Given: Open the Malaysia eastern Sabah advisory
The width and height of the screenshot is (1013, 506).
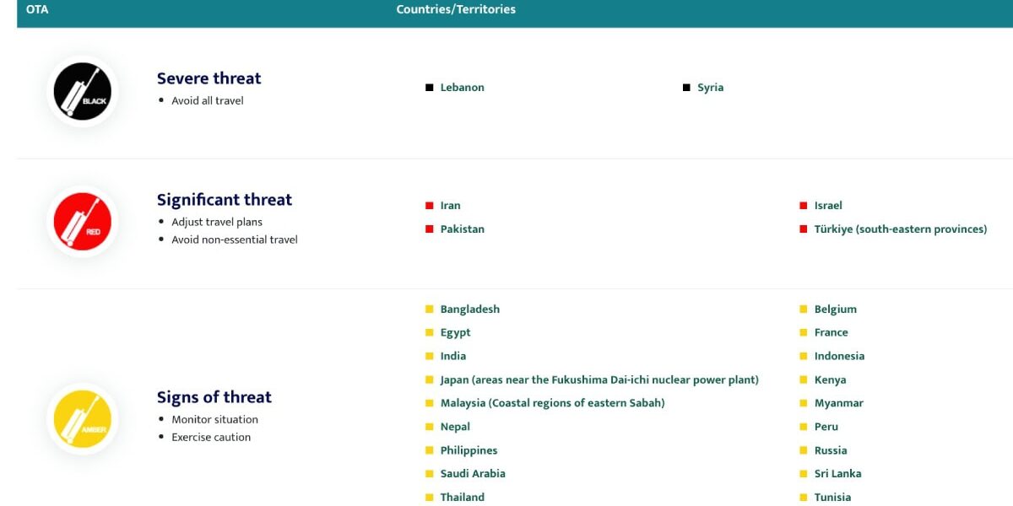Looking at the screenshot, I should pos(552,403).
